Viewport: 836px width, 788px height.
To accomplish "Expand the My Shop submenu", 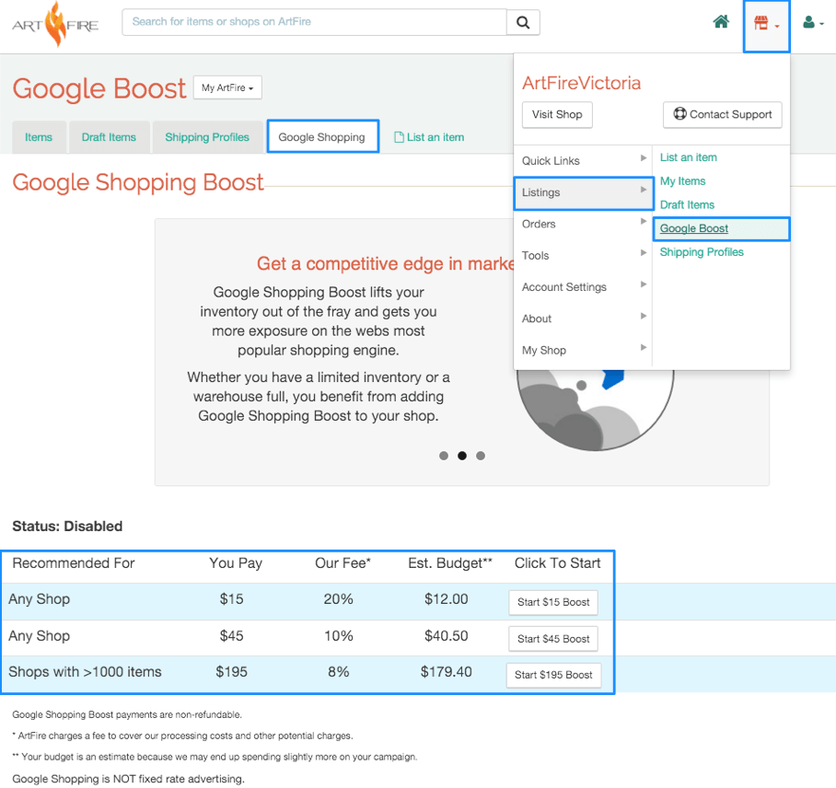I will (x=584, y=351).
